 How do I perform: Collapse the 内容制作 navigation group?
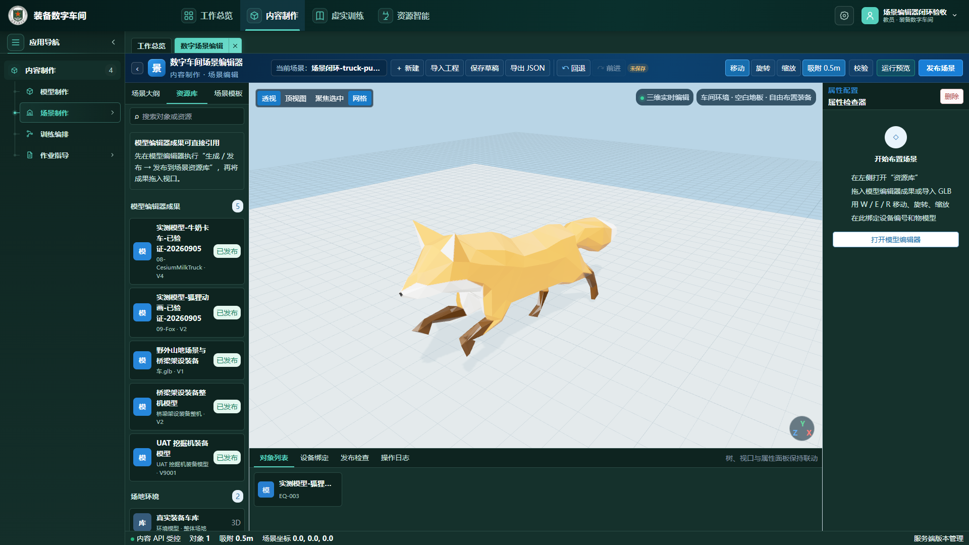(63, 71)
